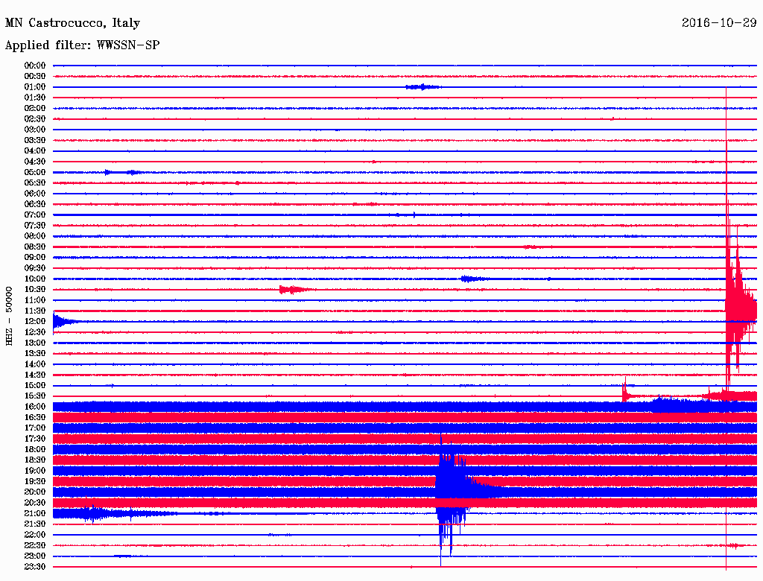Click the red wave burst on the 10:30 trace
The height and width of the screenshot is (581, 763).
click(x=296, y=290)
